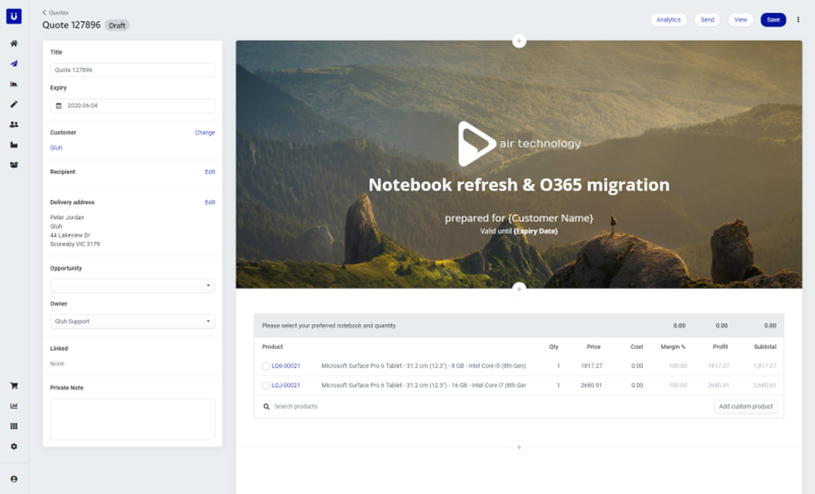Click the Qty column header

(553, 347)
